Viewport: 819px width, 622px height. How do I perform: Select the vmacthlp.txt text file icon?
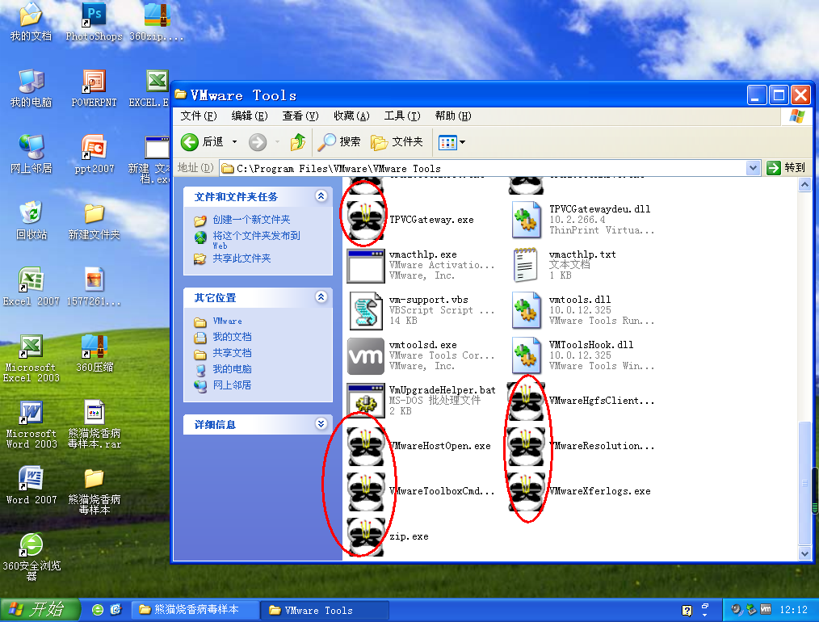tap(526, 265)
